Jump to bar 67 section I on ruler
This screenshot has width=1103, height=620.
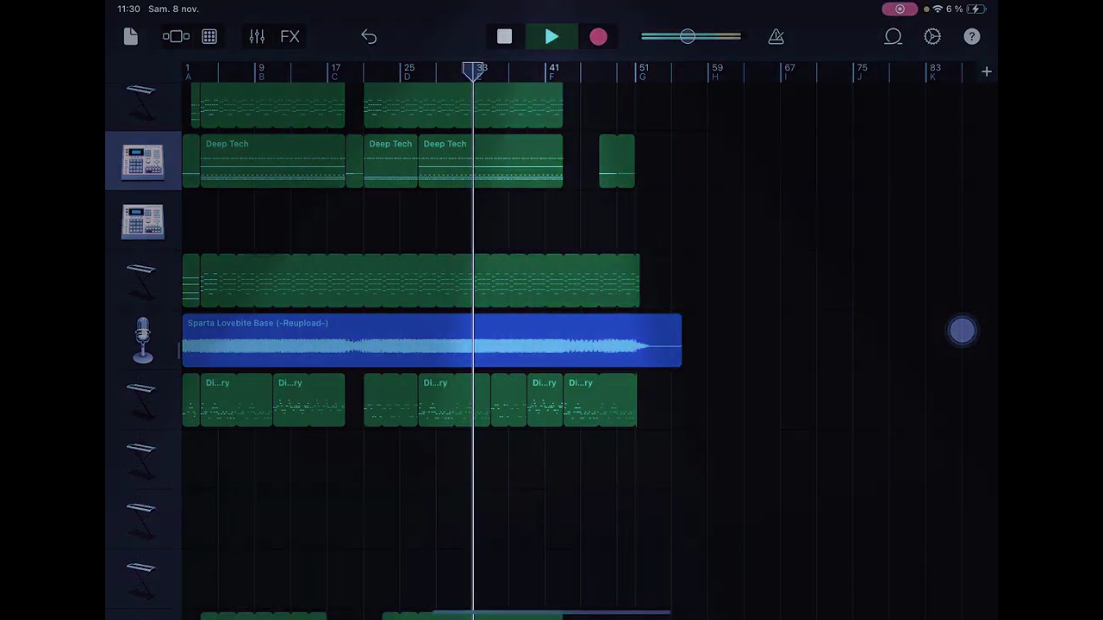pyautogui.click(x=788, y=71)
